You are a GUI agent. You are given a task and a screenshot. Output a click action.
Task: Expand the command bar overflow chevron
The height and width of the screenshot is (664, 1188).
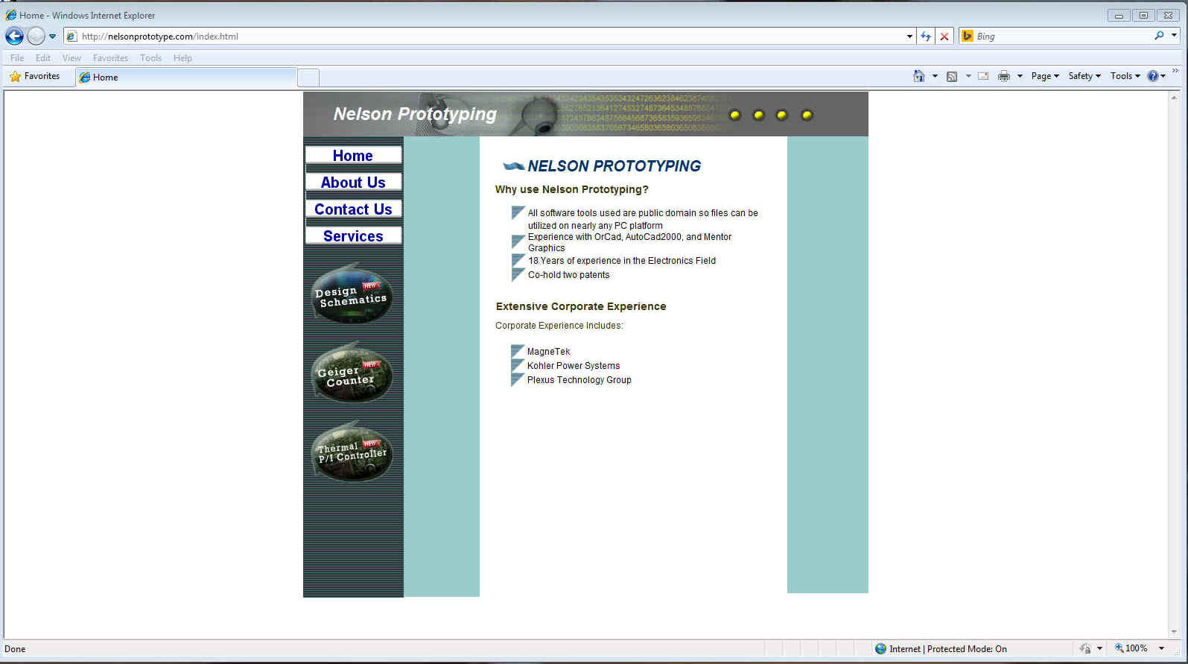[x=1175, y=72]
